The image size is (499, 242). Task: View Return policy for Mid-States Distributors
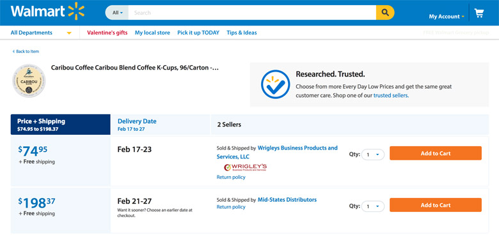pyautogui.click(x=231, y=207)
